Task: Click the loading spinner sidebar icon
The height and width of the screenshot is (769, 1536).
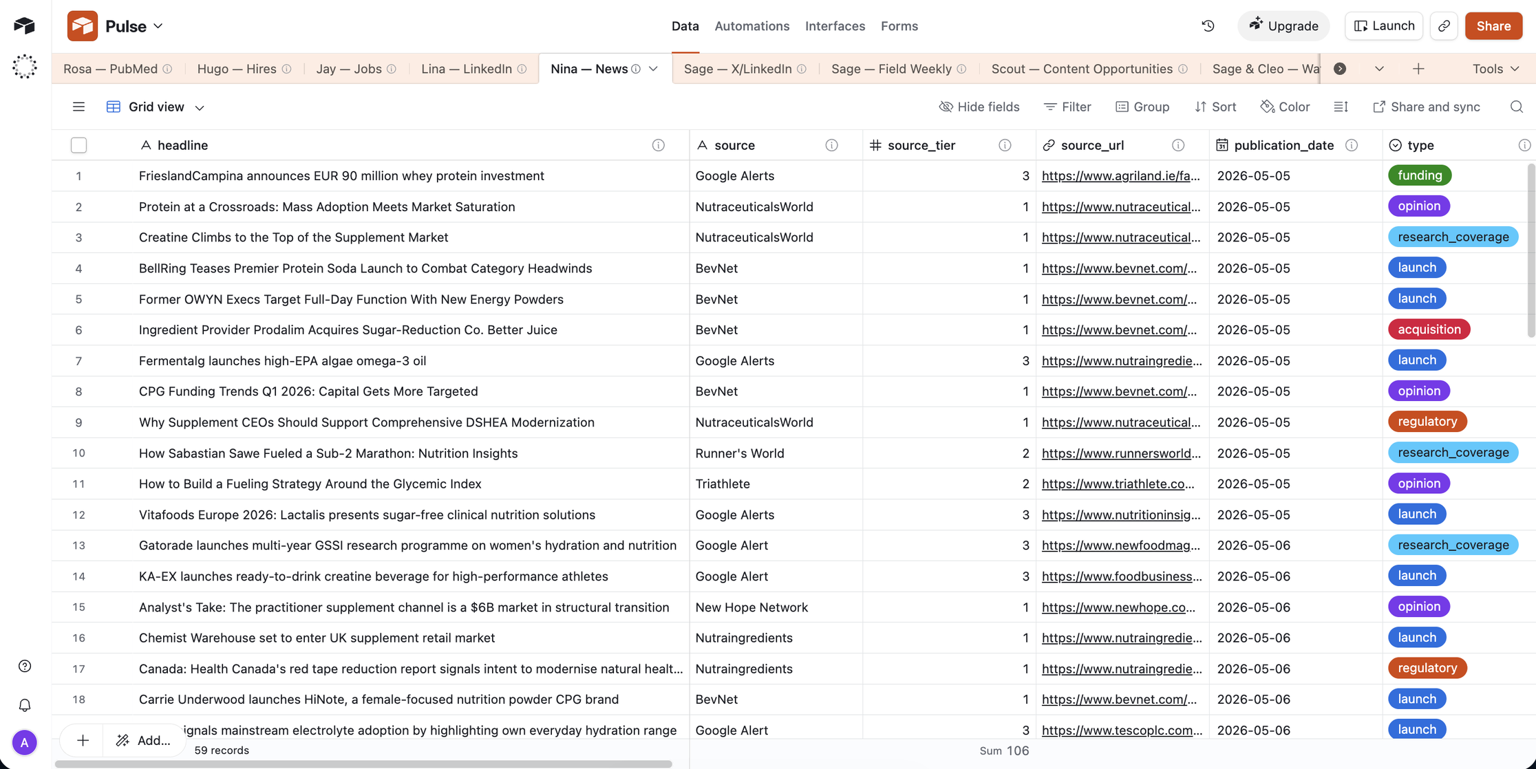Action: [x=25, y=67]
